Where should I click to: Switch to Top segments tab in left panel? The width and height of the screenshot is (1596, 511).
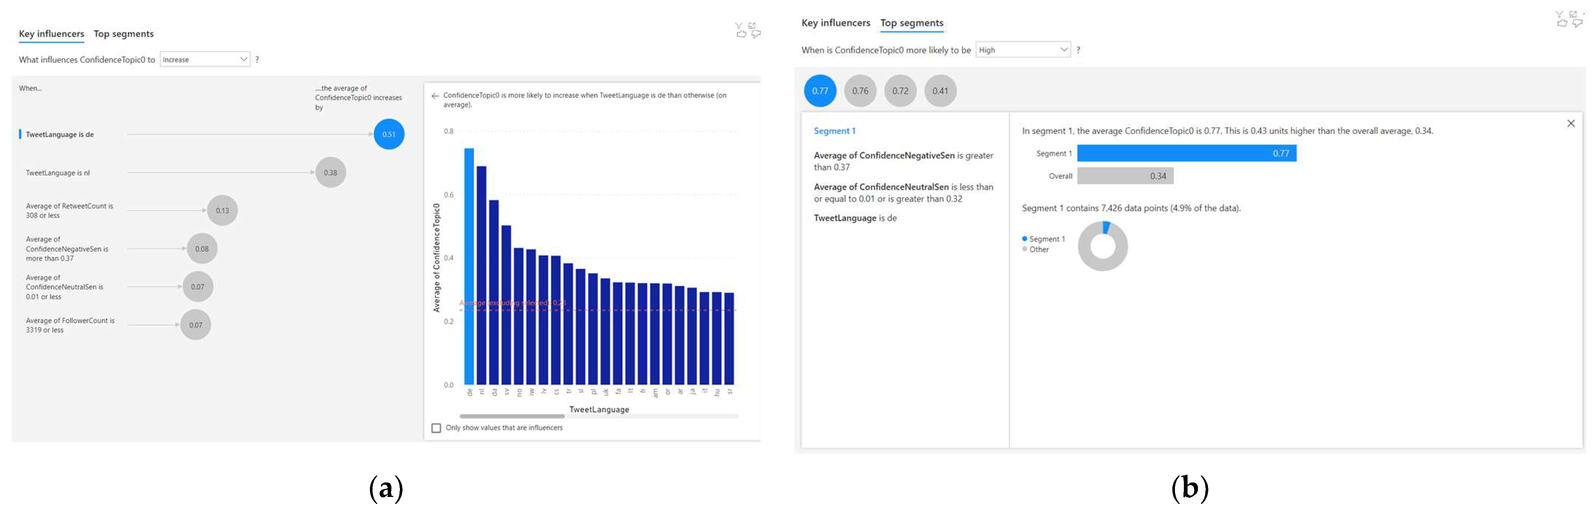point(123,34)
